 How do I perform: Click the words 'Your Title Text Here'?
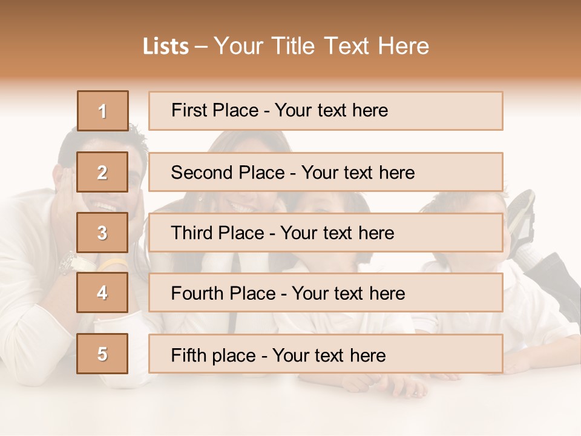(x=321, y=46)
